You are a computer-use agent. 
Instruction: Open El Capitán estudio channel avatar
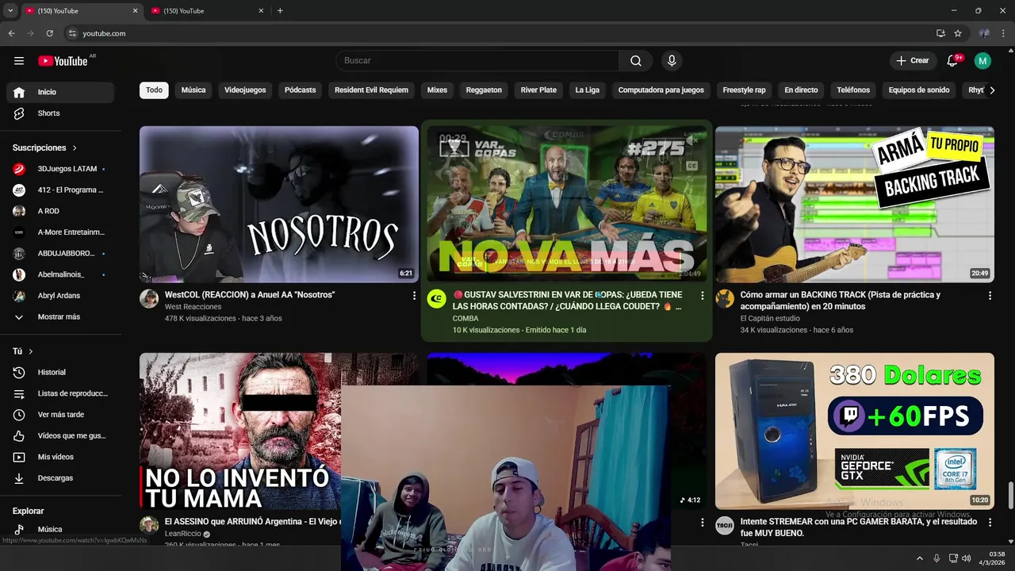pyautogui.click(x=725, y=298)
